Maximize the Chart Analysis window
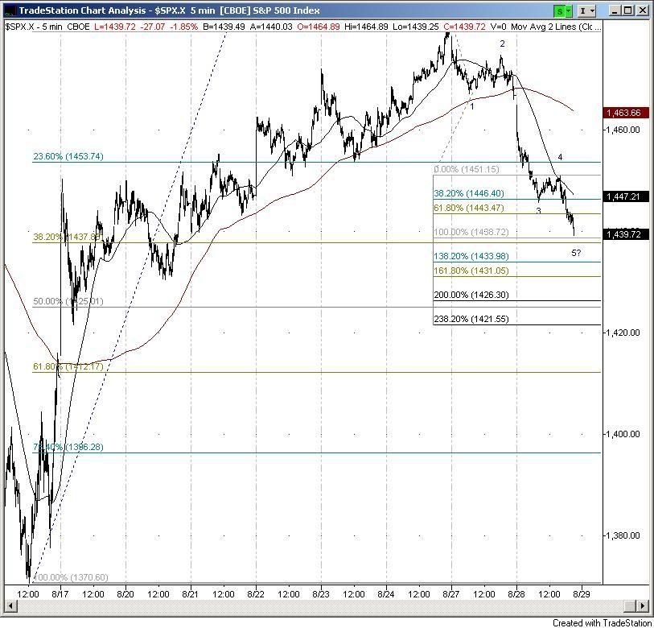654x628 pixels. [x=627, y=10]
